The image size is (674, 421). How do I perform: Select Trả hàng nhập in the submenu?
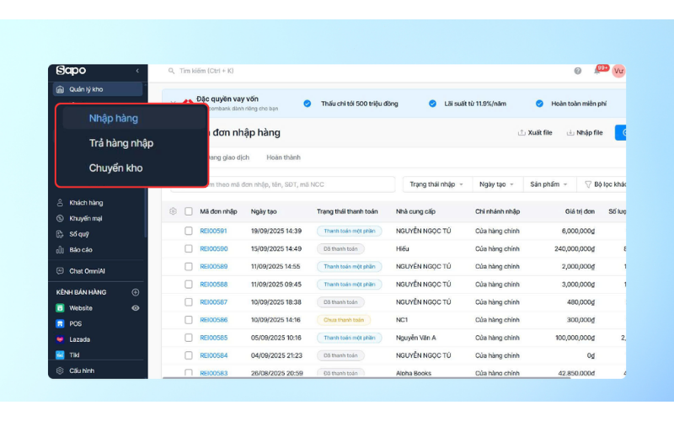(x=121, y=143)
